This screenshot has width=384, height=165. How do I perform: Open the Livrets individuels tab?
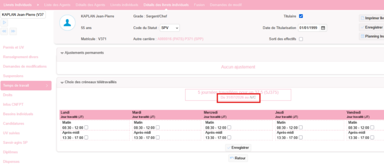[x=125, y=5]
